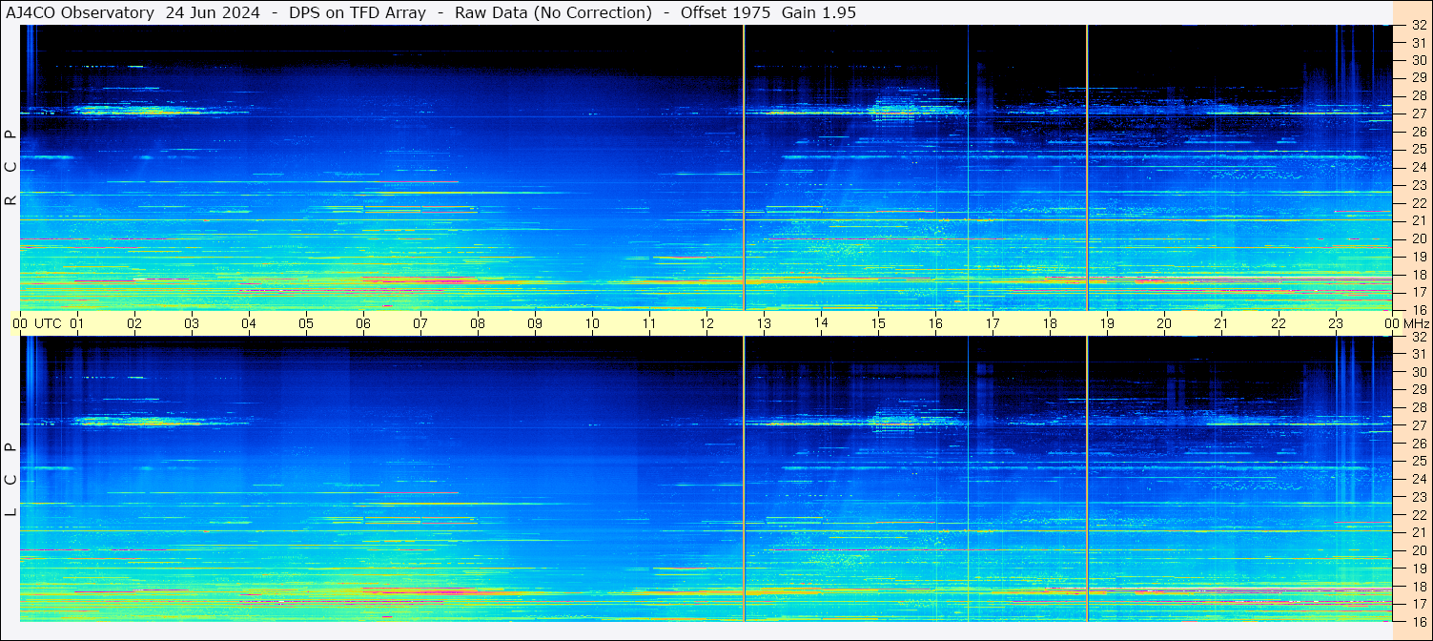Select the 24 MHz label in lower panel
1433x641 pixels.
point(1418,479)
